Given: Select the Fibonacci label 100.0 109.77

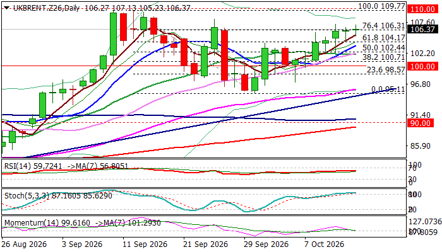Looking at the screenshot, I should coord(381,6).
